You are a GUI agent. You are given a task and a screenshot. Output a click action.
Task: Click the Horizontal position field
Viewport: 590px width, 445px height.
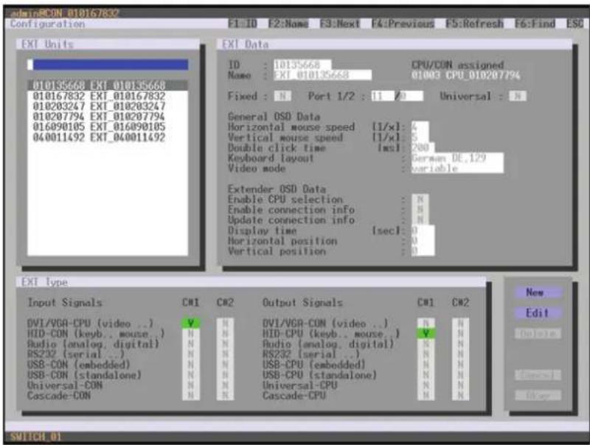[422, 240]
